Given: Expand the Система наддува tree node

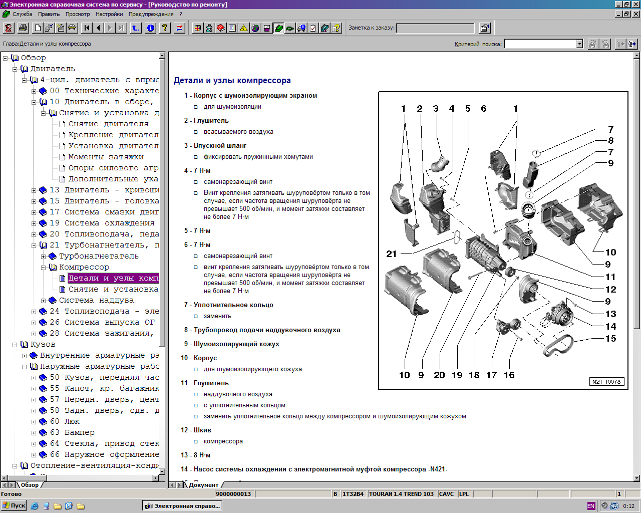Looking at the screenshot, I should click(x=44, y=301).
